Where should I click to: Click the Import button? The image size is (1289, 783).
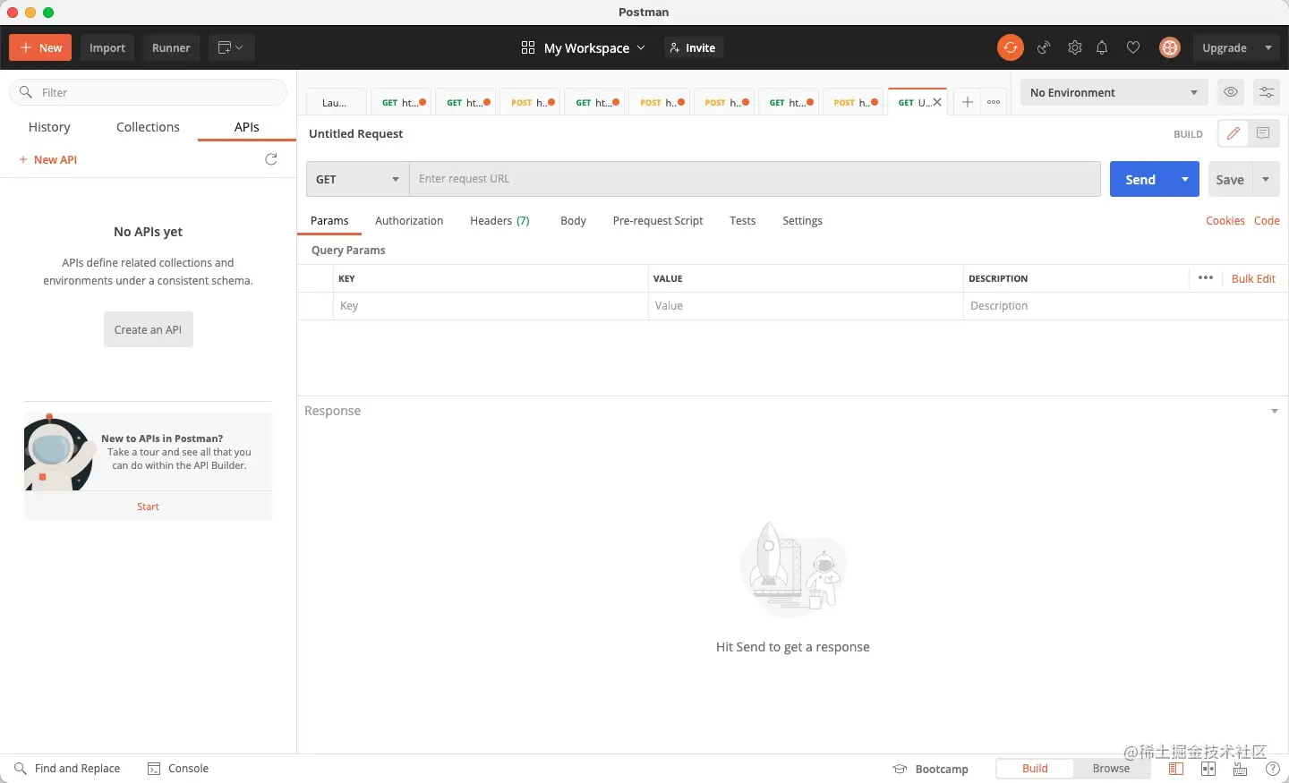click(107, 47)
